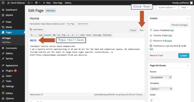194x102 pixels.
Task: Click the Dashboard gauge icon in sidebar
Action: pos(3,10)
